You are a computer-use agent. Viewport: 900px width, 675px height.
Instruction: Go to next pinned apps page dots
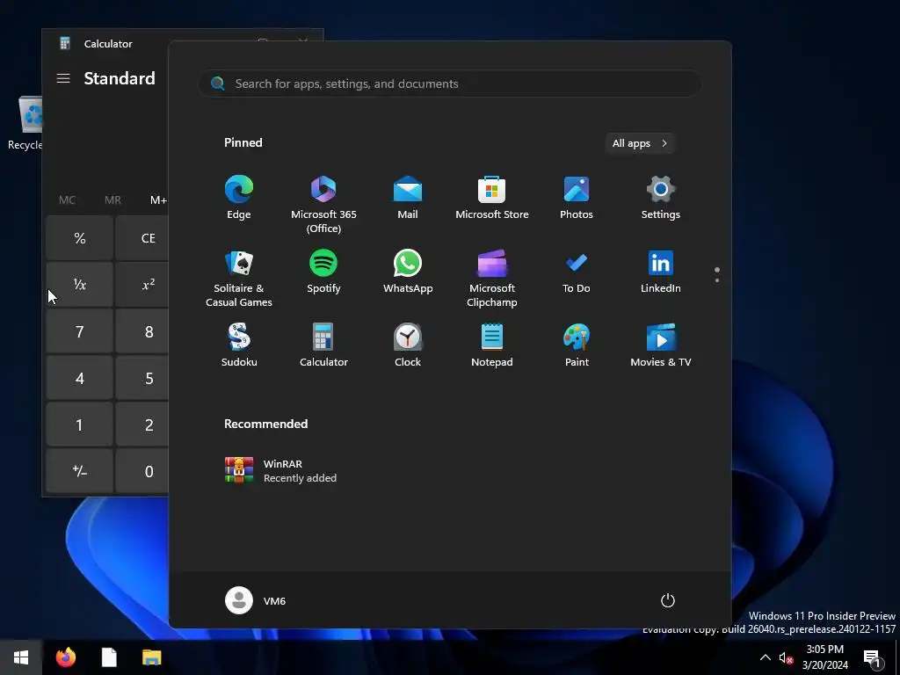[717, 275]
